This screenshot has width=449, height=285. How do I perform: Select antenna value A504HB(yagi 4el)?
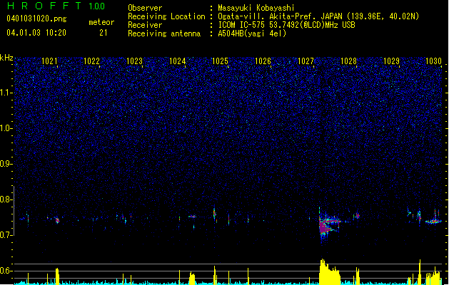[x=252, y=33]
